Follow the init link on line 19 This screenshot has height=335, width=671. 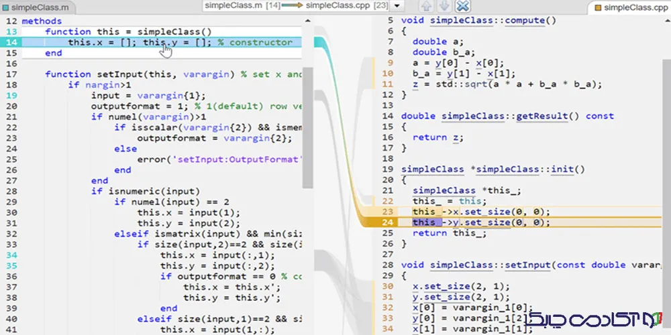pyautogui.click(x=563, y=170)
